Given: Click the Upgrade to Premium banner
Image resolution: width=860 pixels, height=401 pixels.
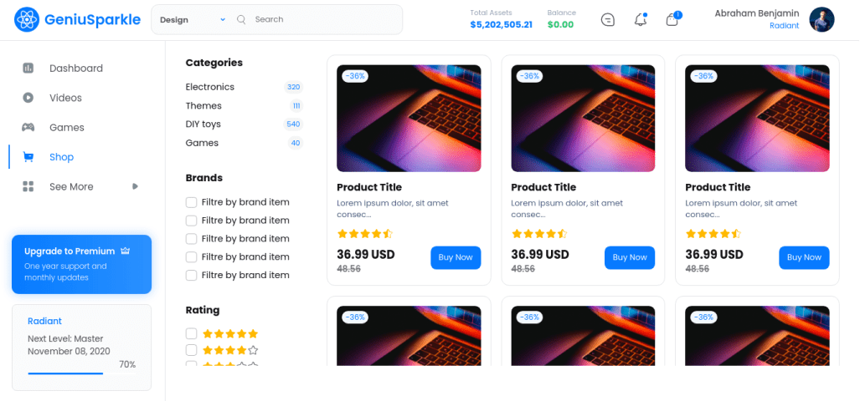Looking at the screenshot, I should pos(81,264).
